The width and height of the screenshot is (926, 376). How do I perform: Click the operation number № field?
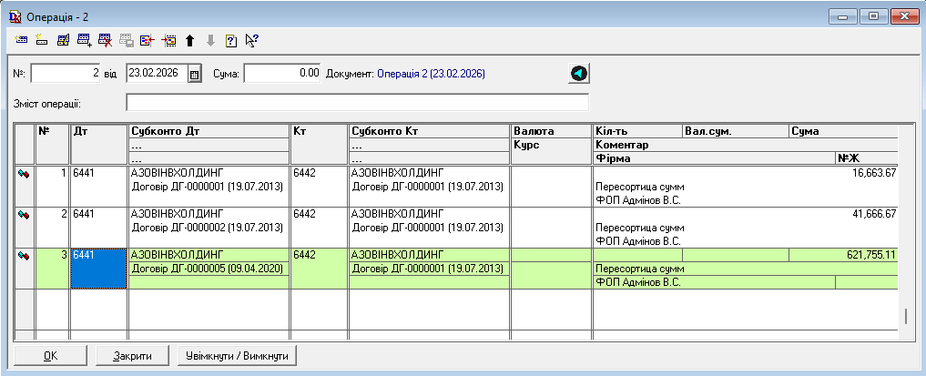66,73
